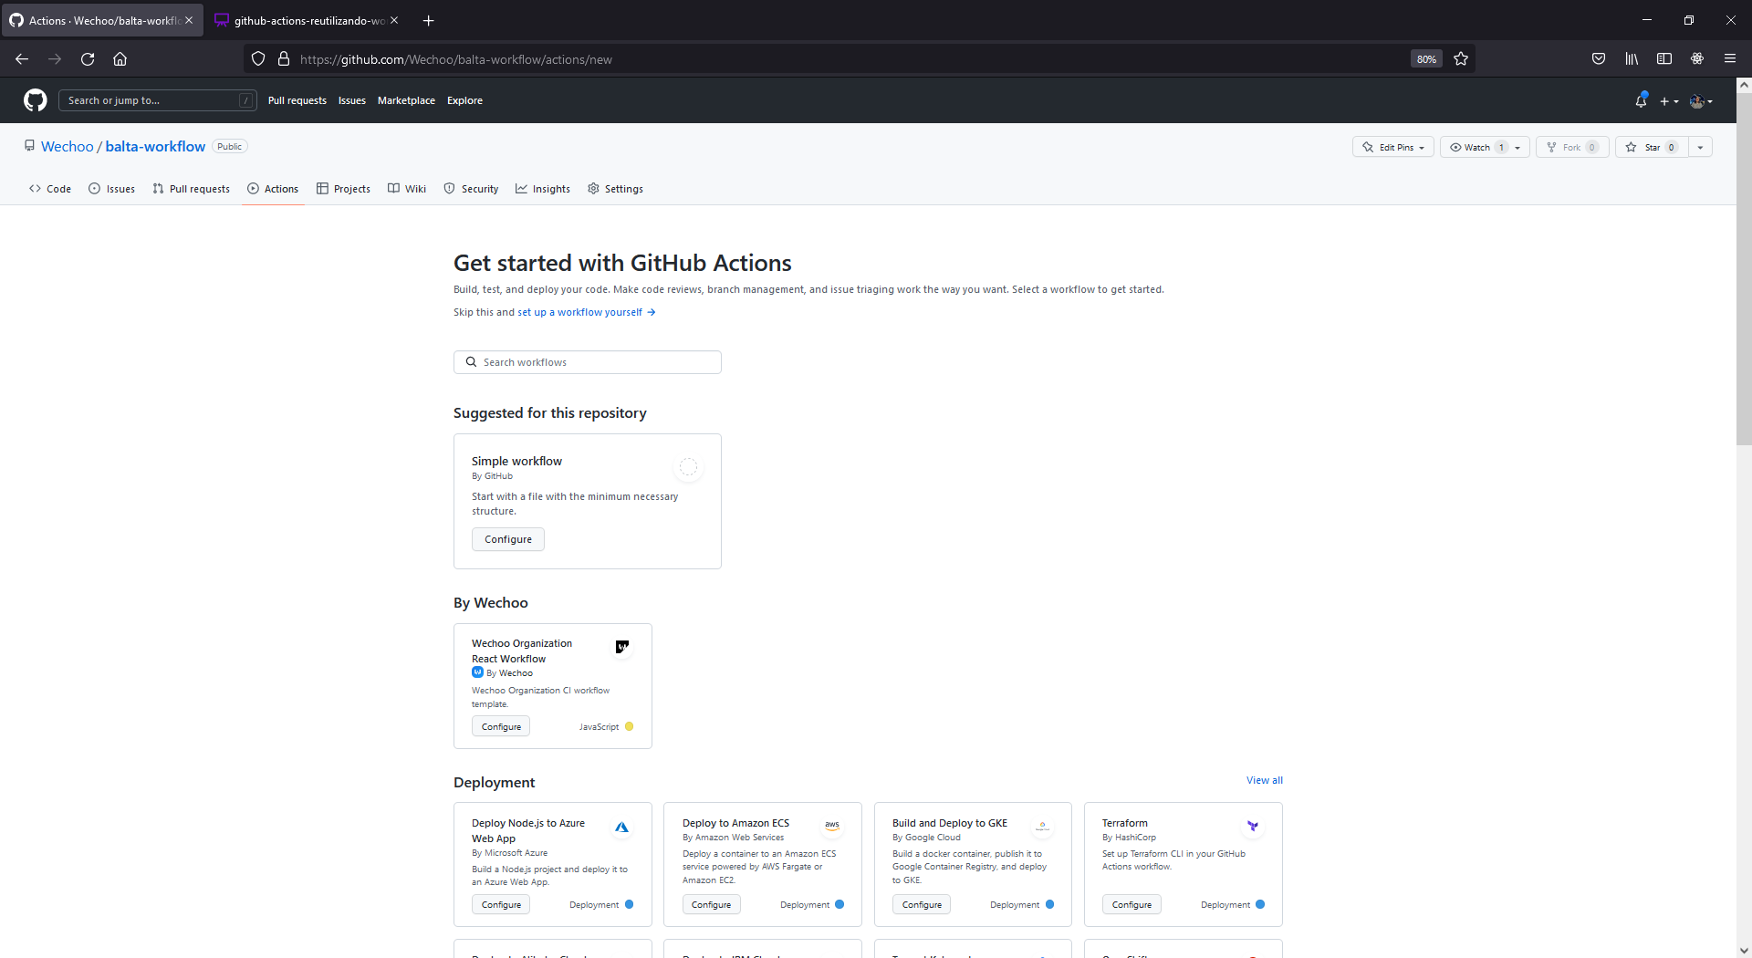Screen dimensions: 1752x958
Task: Open a new browser tab
Action: coord(428,20)
